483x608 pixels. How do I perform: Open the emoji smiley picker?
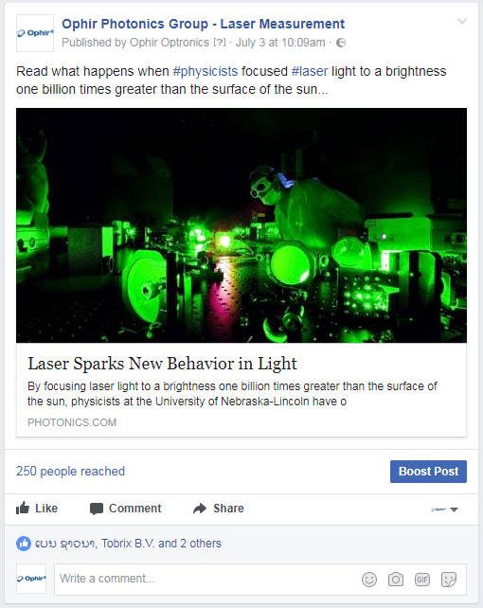(x=369, y=580)
